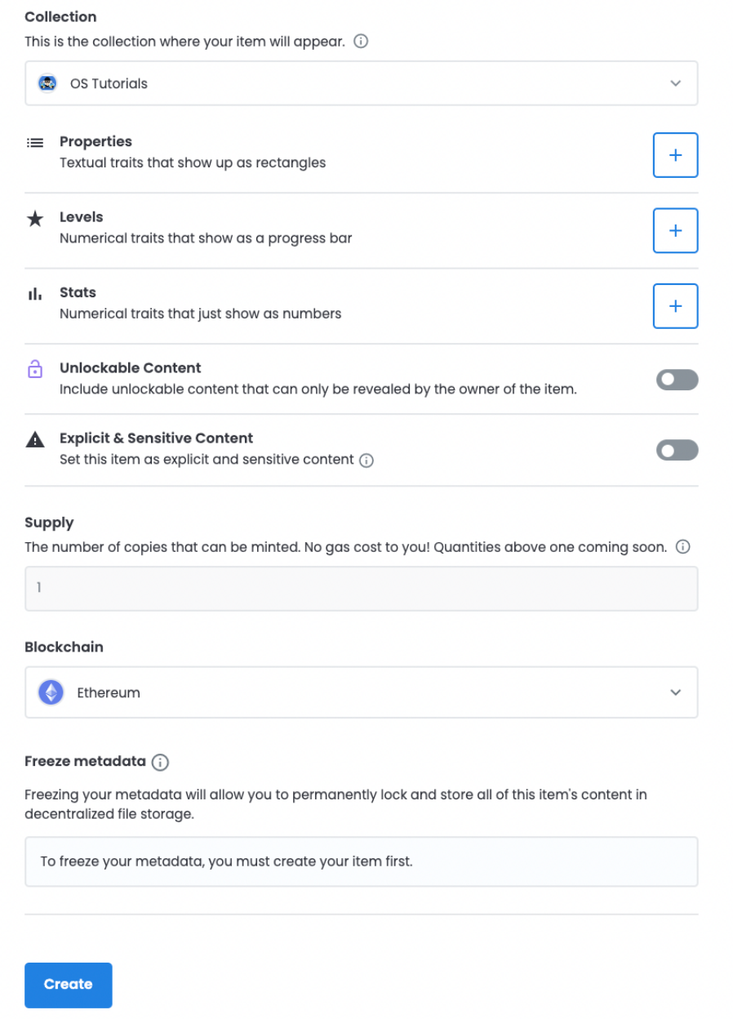
Task: Click the Unlockable Content padlock icon
Action: pos(35,370)
